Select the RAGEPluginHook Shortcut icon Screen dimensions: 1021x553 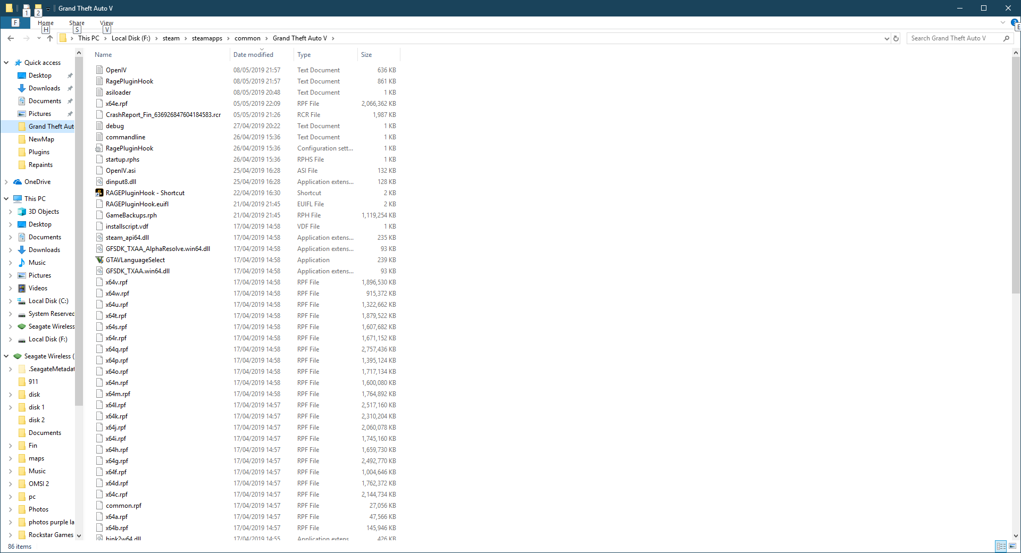coord(99,193)
